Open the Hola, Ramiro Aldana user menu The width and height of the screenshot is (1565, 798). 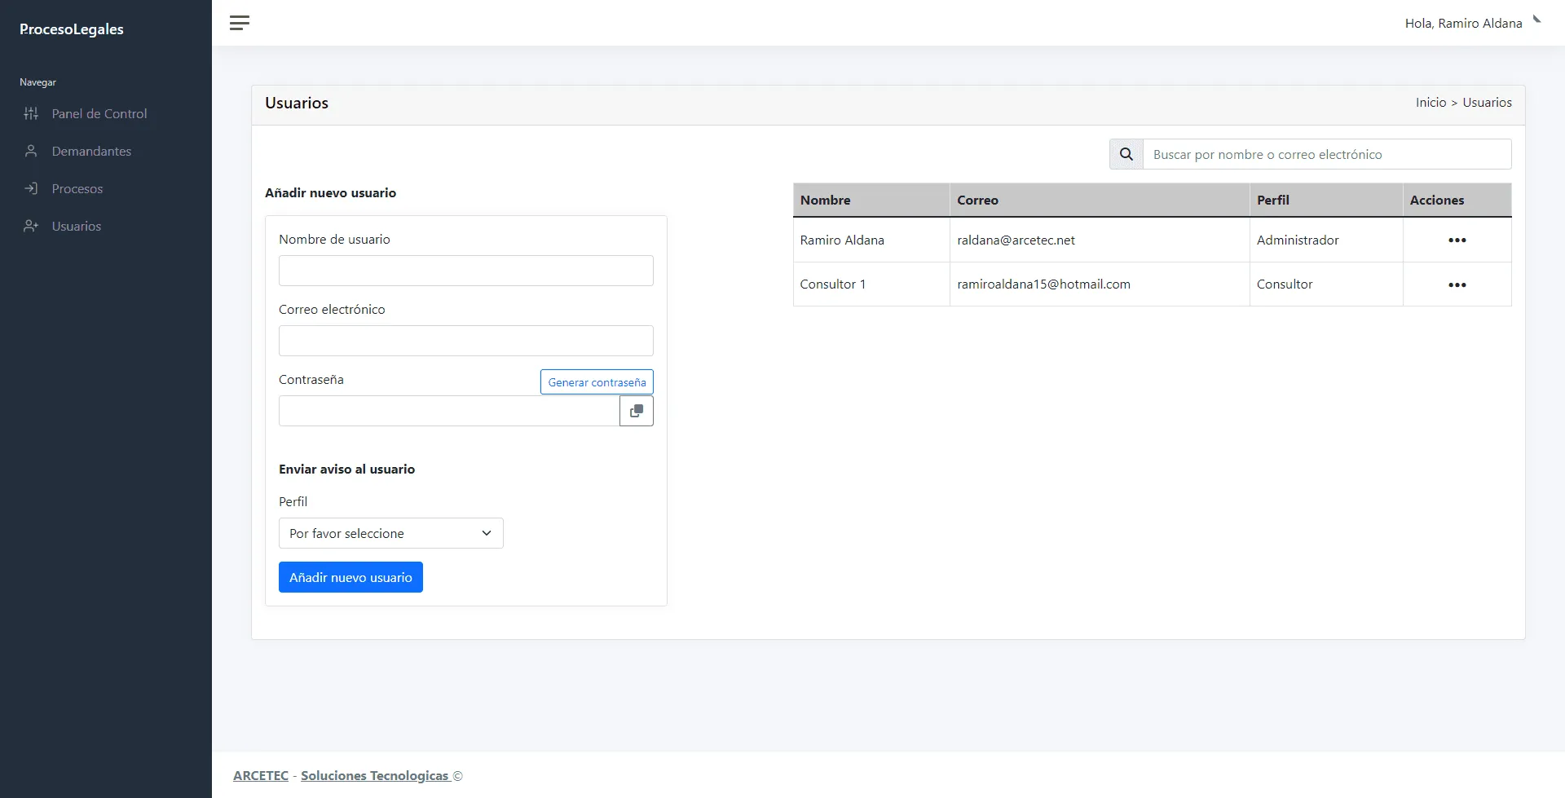click(1463, 24)
